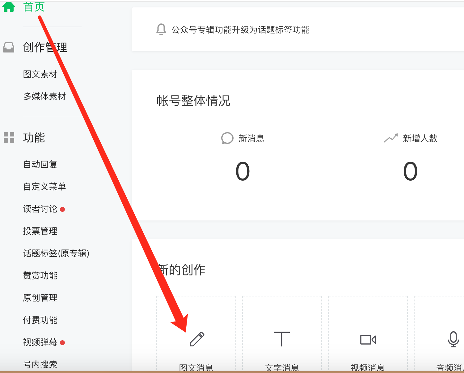Select 多媒体素材 in the sidebar

[x=44, y=96]
